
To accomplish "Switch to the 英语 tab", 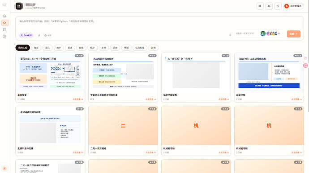I will [70, 48].
